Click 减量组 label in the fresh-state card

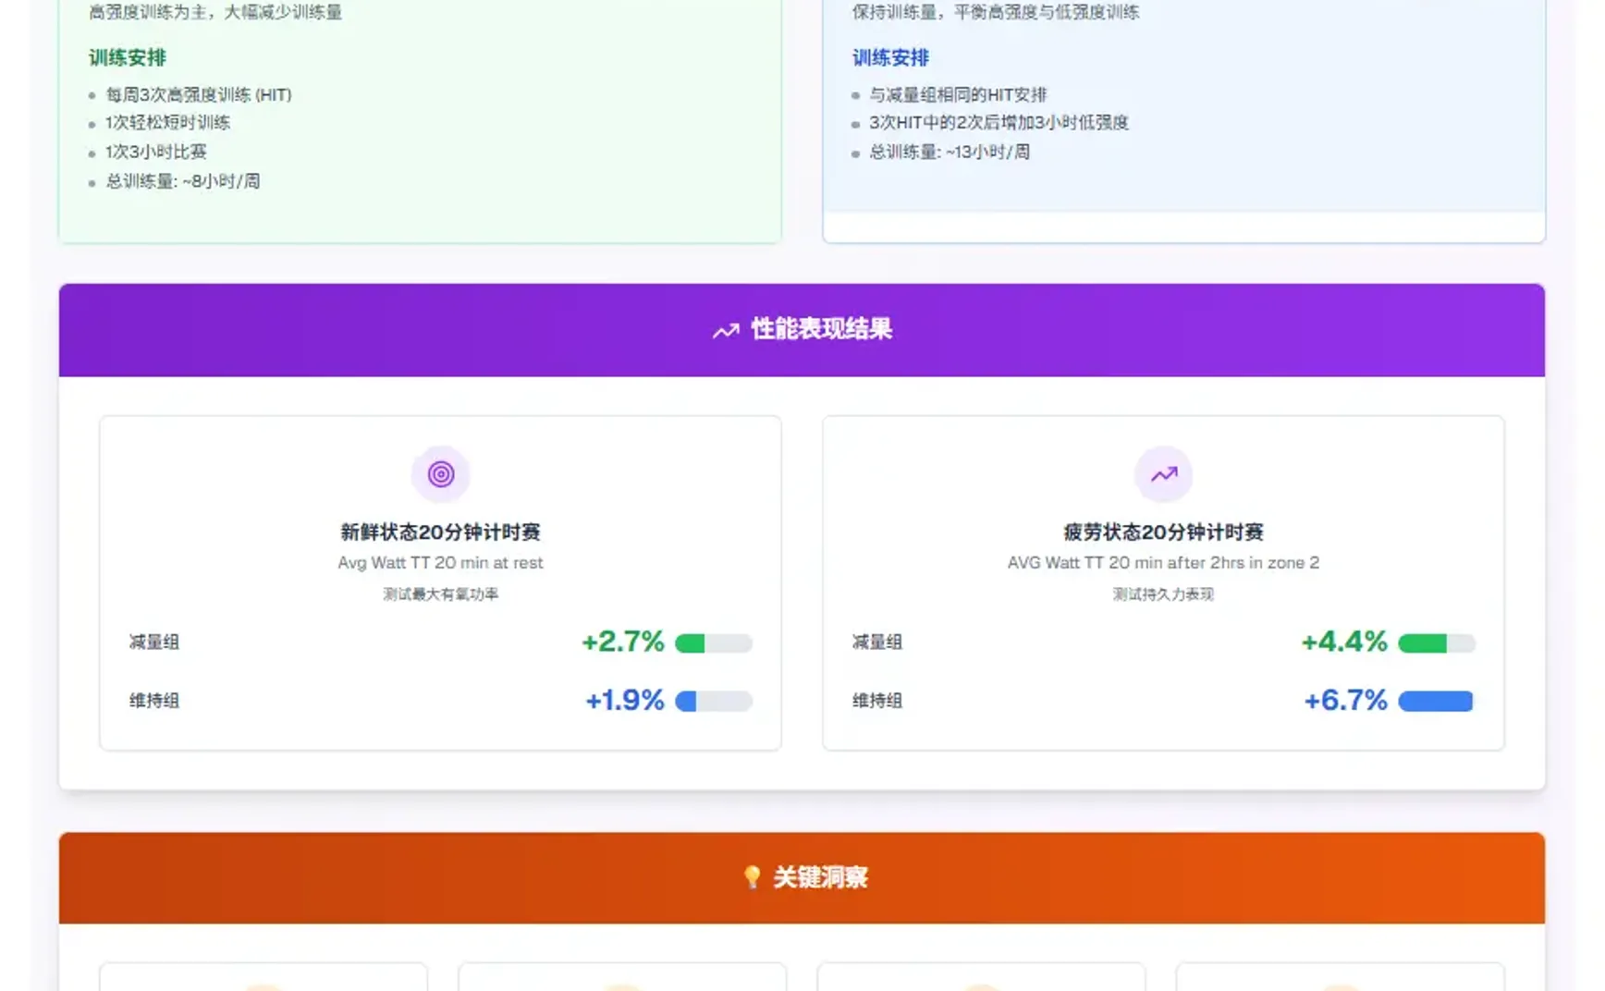click(153, 642)
